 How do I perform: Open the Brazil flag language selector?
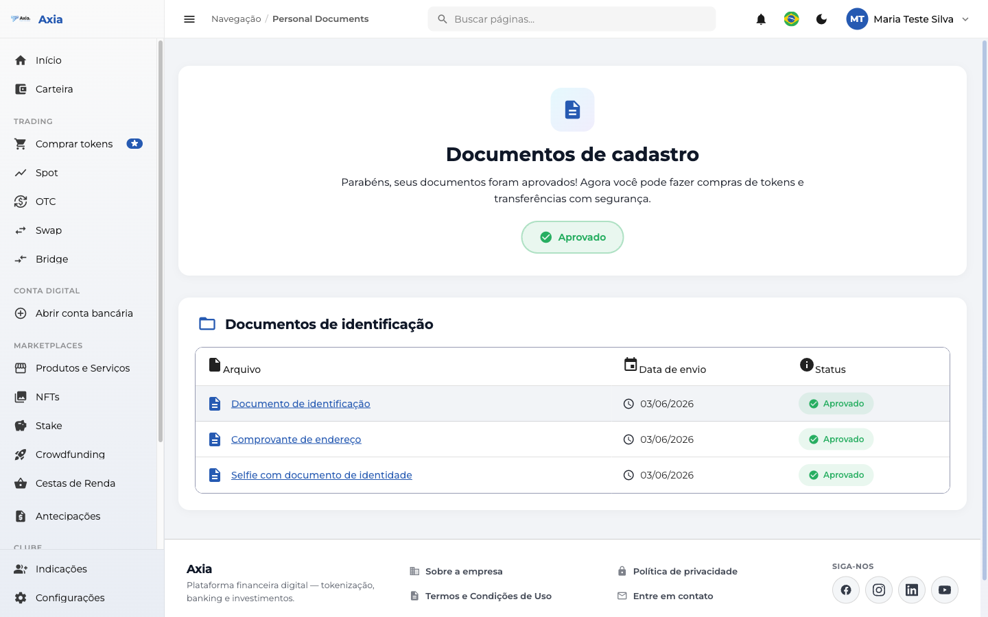point(791,19)
